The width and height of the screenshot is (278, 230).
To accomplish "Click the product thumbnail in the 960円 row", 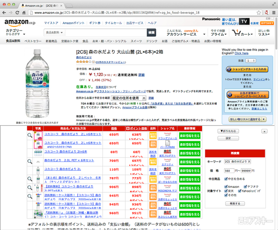I will click(38, 214).
